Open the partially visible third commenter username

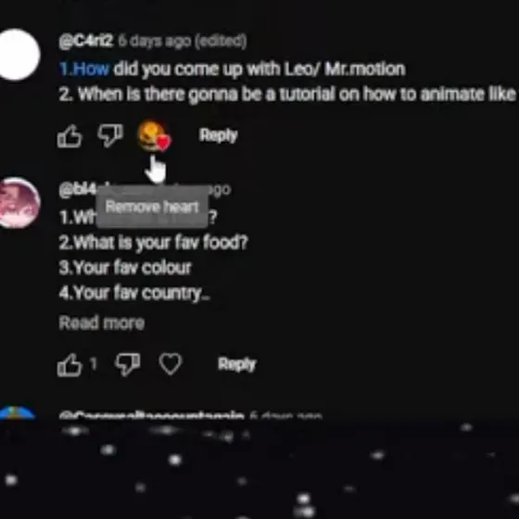[152, 415]
